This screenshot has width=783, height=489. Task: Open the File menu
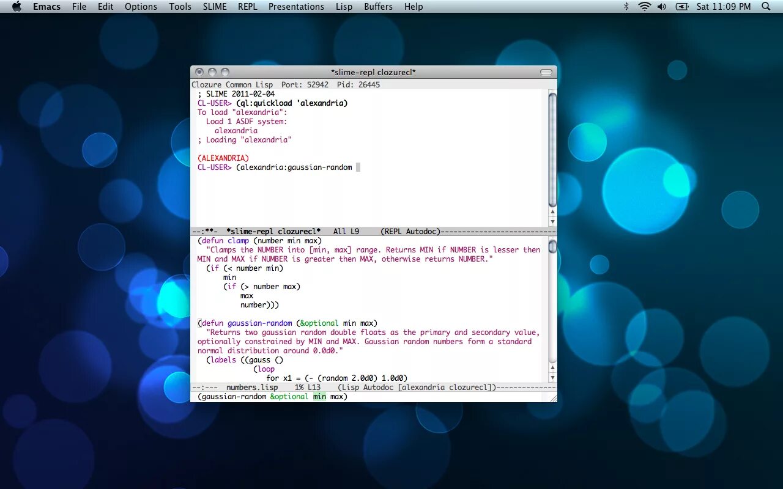(79, 6)
